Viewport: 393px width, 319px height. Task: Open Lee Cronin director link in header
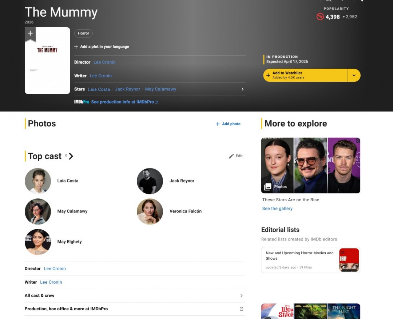point(104,62)
